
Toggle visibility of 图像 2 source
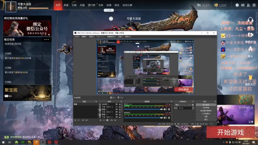click(x=116, y=109)
